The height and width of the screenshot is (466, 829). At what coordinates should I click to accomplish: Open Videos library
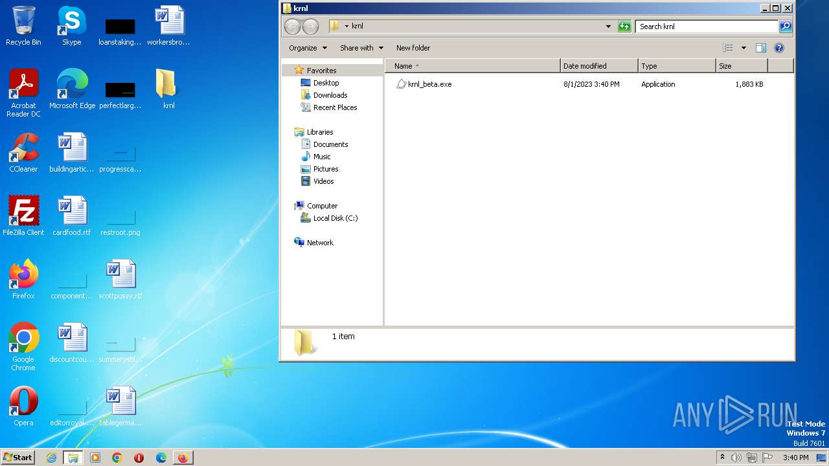(x=317, y=181)
